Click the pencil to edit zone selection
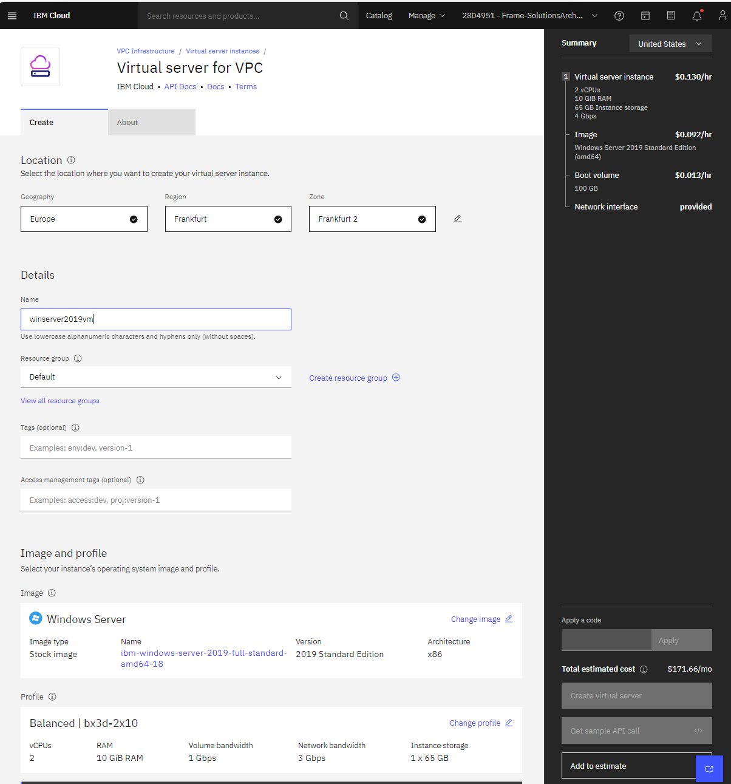Image resolution: width=731 pixels, height=784 pixels. [x=458, y=219]
